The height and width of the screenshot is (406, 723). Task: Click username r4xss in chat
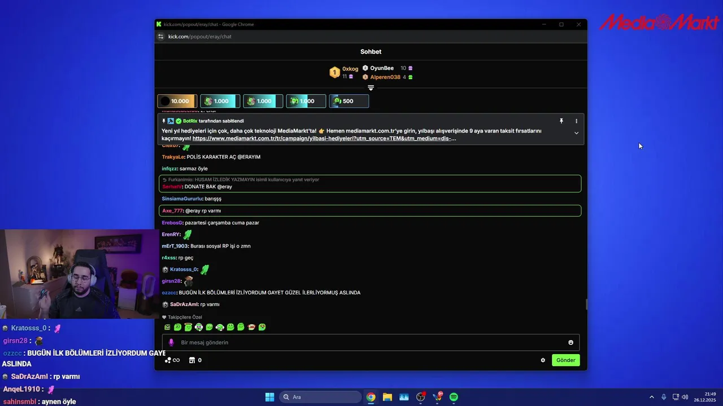pos(169,258)
